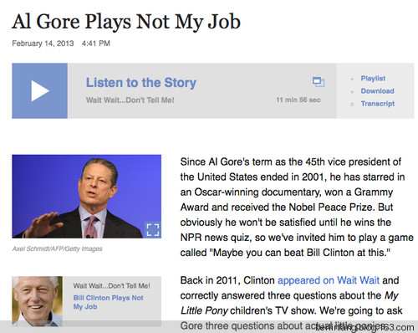The image size is (418, 333).
Task: Follow the "appeared on Wait Wait" link
Action: pyautogui.click(x=329, y=280)
